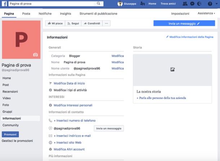Open the friend requests icon
Image resolution: width=220 pixels, height=161 pixels.
click(185, 4)
